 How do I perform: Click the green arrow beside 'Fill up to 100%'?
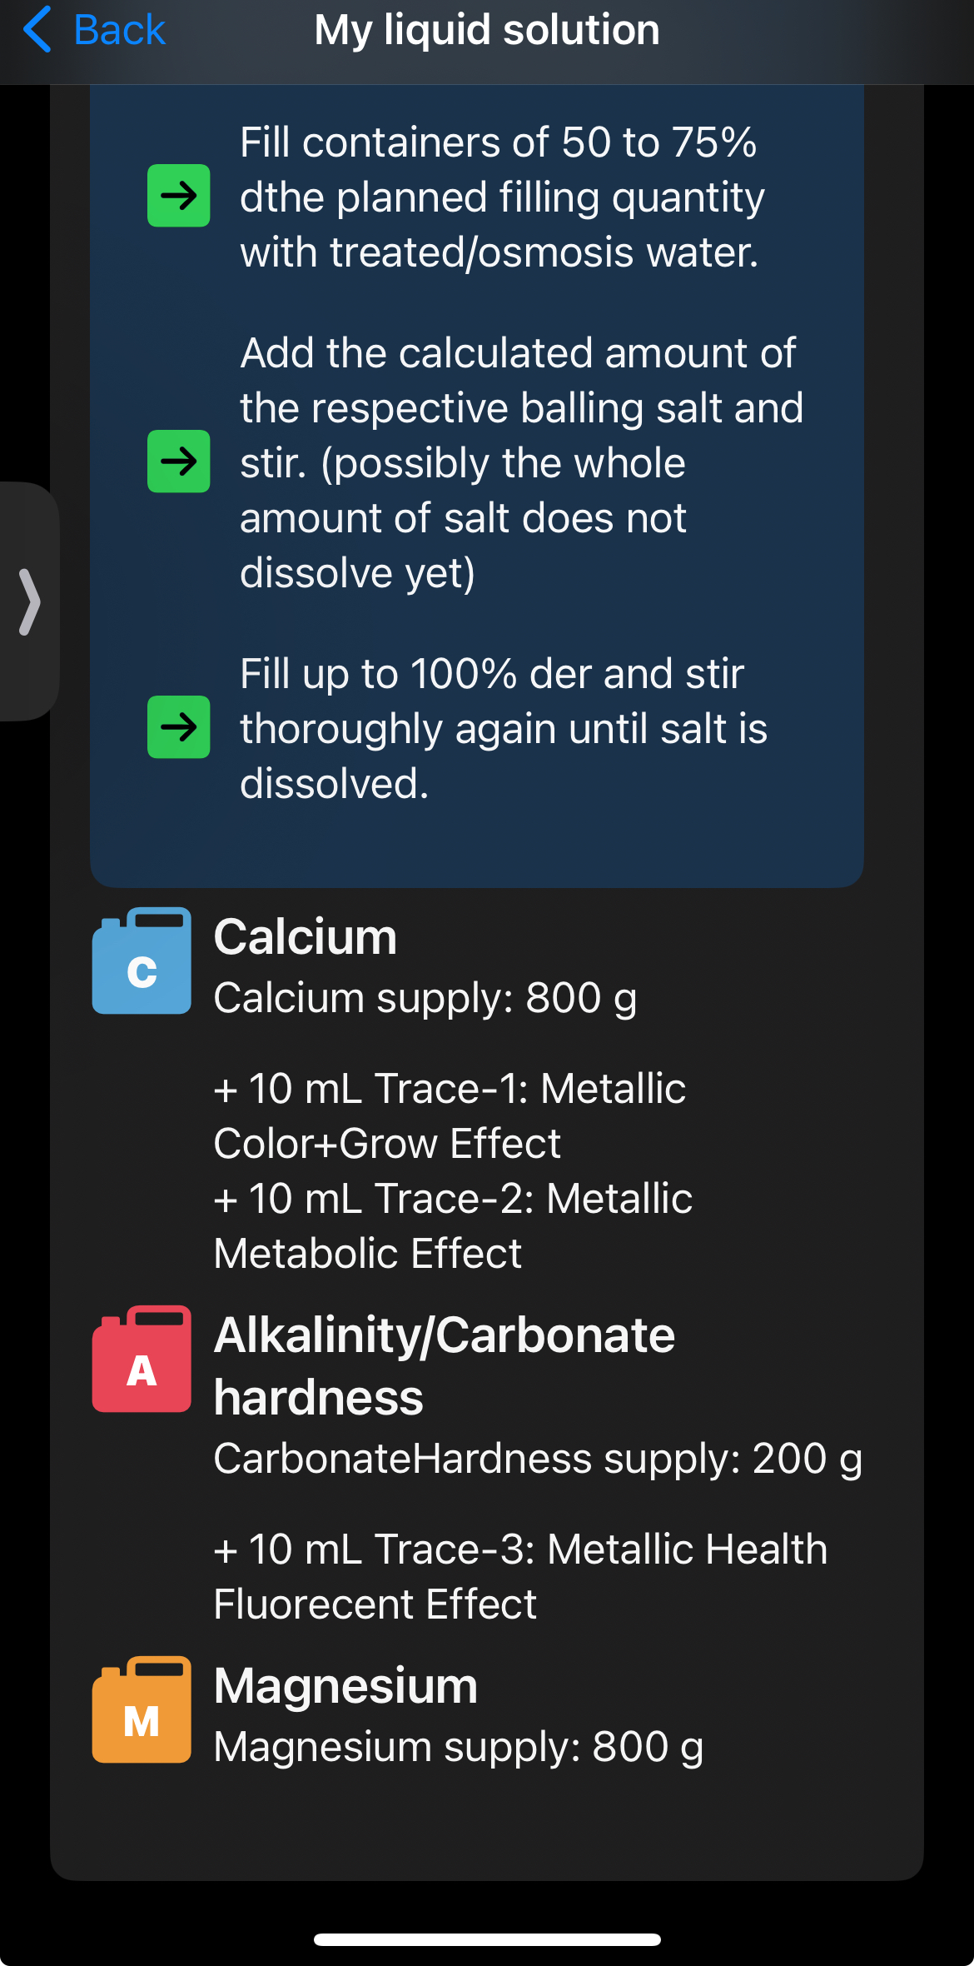tap(178, 727)
